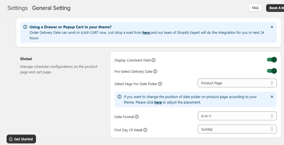Turn off Pre-Select Delivery Date toggle
284x145 pixels.
272,71
